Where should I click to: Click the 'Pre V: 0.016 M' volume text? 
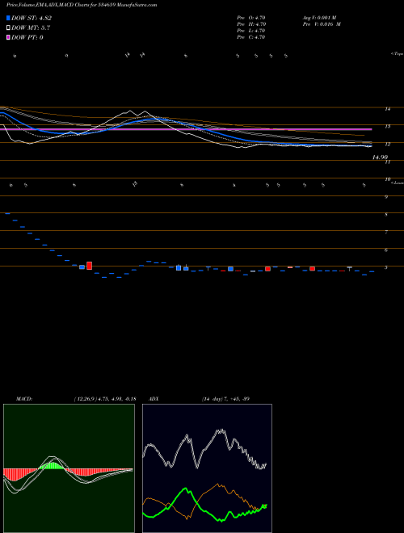click(x=322, y=24)
